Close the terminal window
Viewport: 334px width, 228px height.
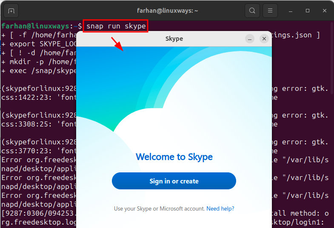[324, 11]
